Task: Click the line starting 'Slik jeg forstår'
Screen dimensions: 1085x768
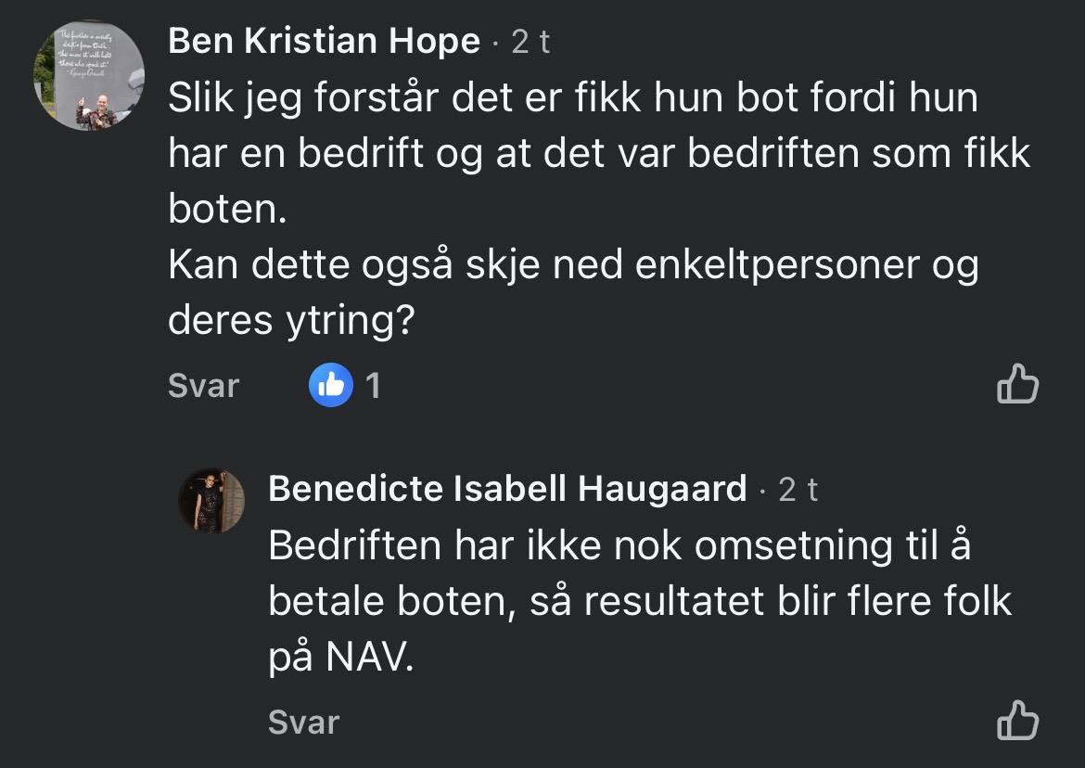Action: tap(572, 98)
